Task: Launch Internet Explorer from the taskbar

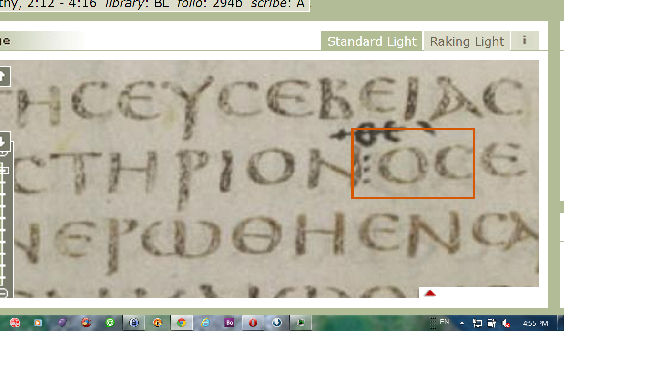Action: 205,323
